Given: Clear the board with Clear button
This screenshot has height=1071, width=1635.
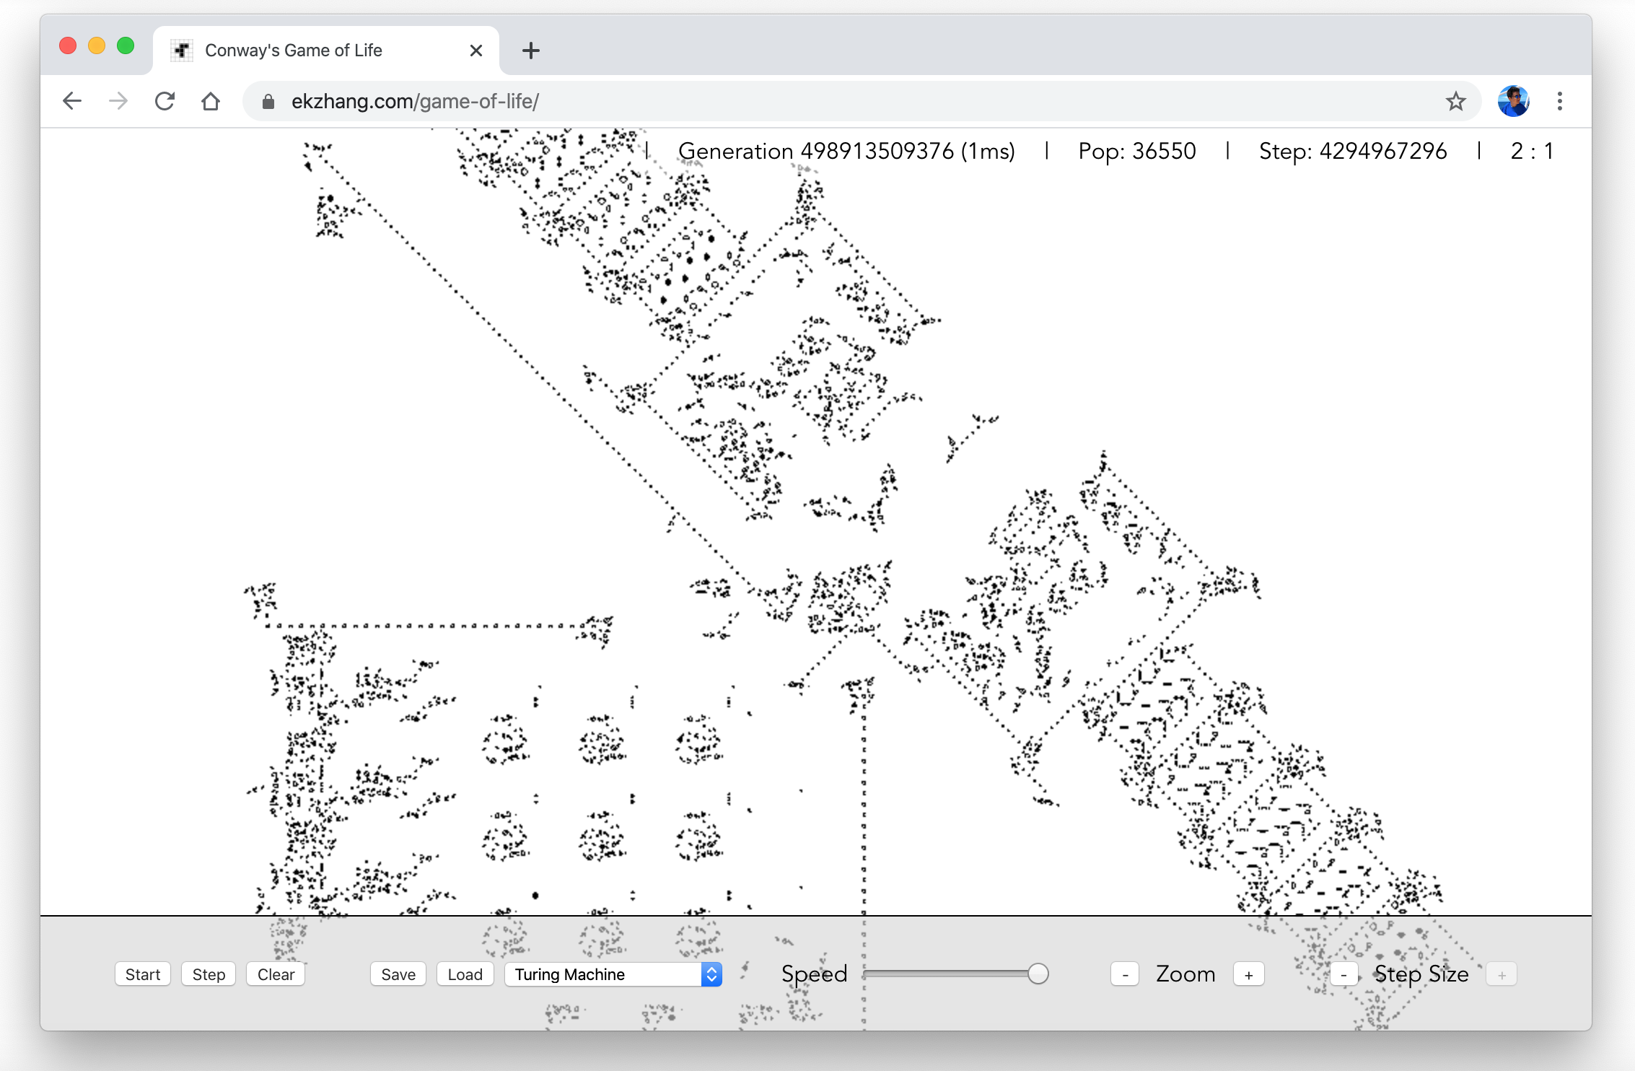Looking at the screenshot, I should (x=276, y=974).
